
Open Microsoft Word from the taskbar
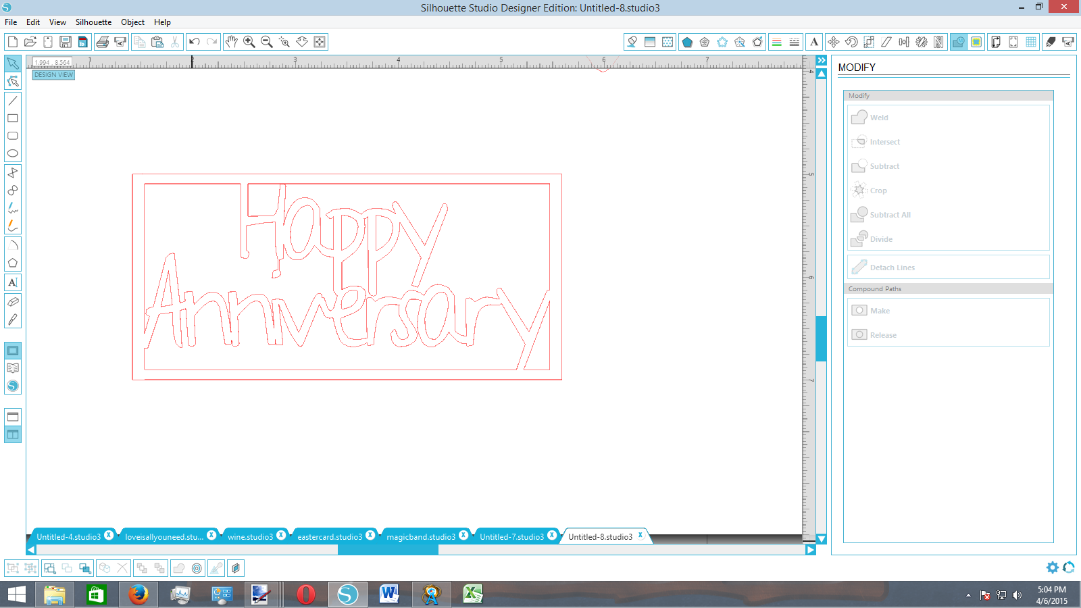[389, 594]
